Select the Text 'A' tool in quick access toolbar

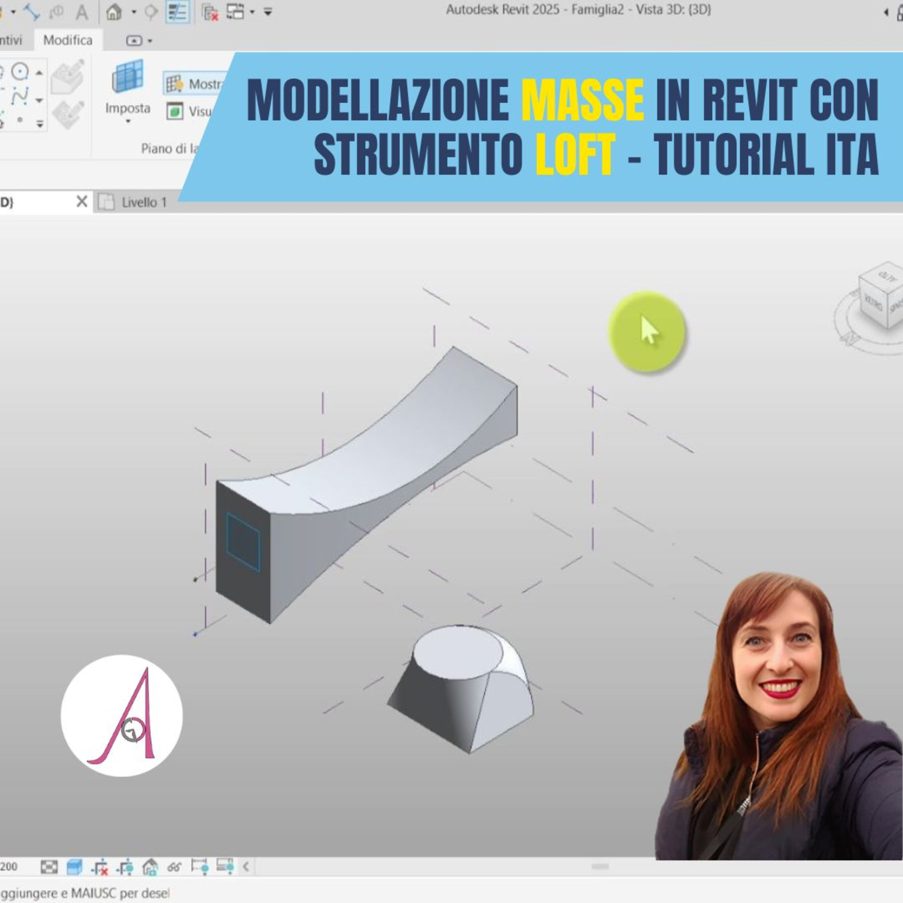tap(82, 13)
